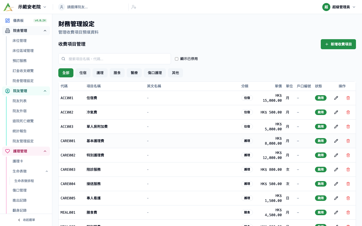Edit the CARE001 基本護理費 item
362x226 pixels.
[x=336, y=141]
